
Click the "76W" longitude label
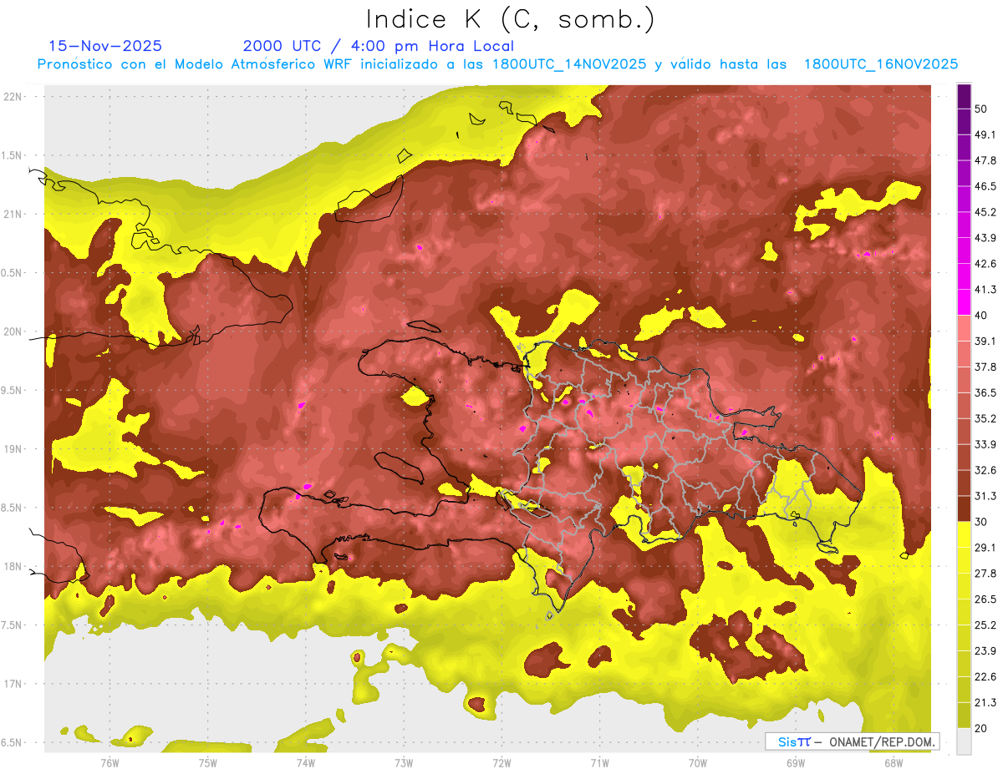click(109, 762)
